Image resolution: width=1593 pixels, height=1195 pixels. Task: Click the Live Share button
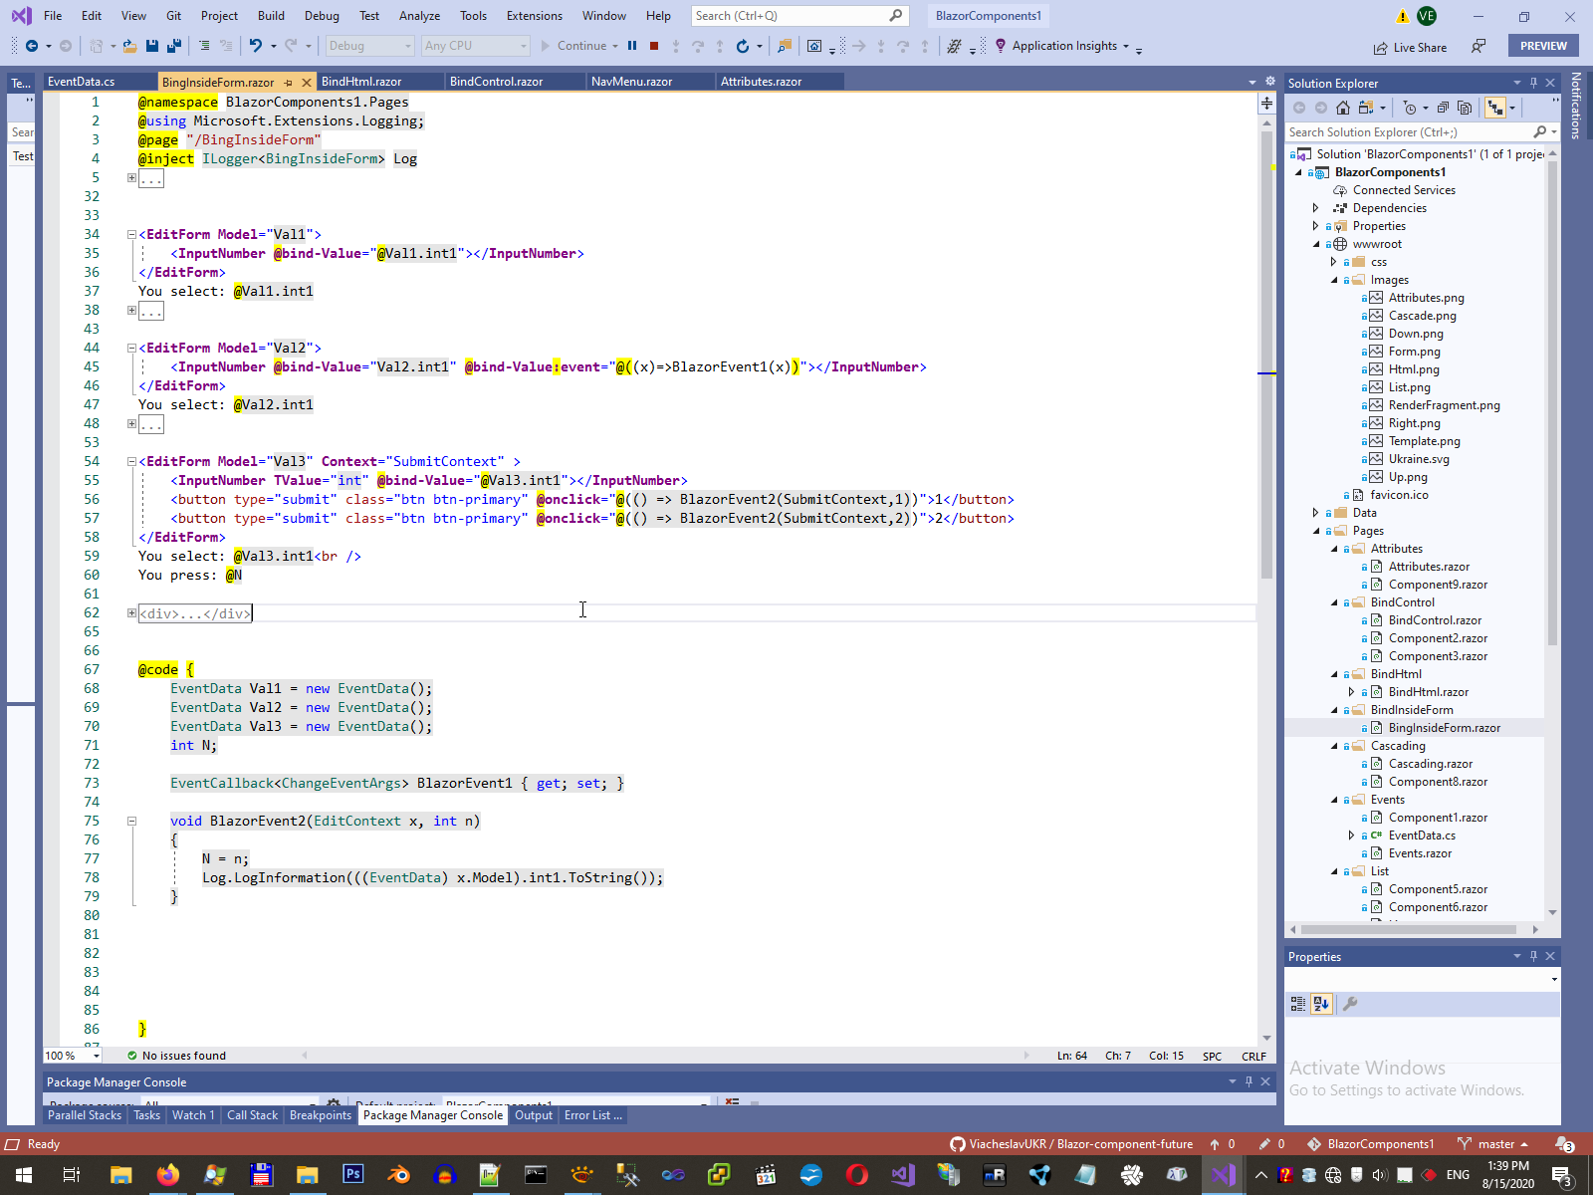pos(1410,47)
